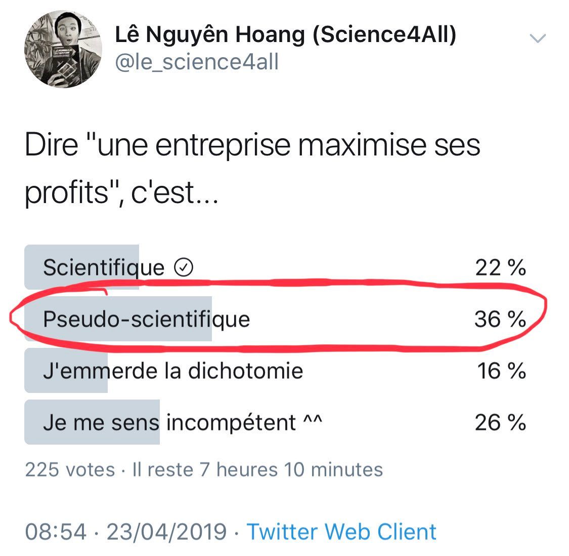Click the Science4All profile avatar photo
This screenshot has height=556, width=569.
(x=63, y=49)
